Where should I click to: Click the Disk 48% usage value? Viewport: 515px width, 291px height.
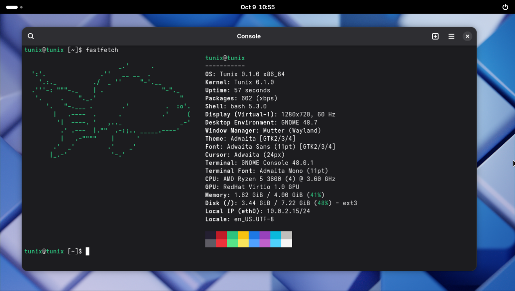pos(323,204)
